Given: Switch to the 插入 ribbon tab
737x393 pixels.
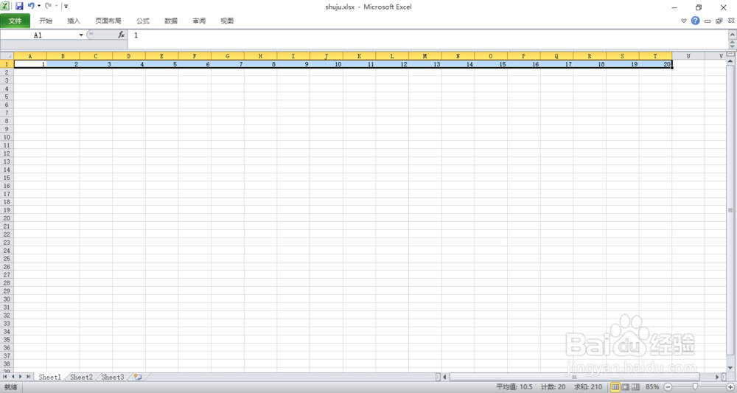Looking at the screenshot, I should tap(74, 21).
